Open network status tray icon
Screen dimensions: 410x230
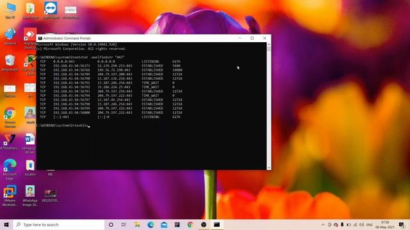point(355,224)
